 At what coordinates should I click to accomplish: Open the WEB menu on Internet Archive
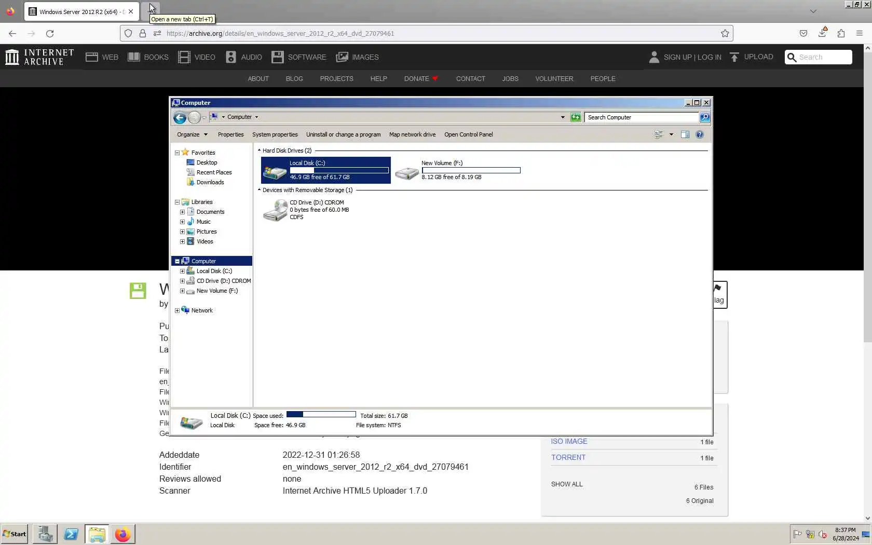click(102, 57)
